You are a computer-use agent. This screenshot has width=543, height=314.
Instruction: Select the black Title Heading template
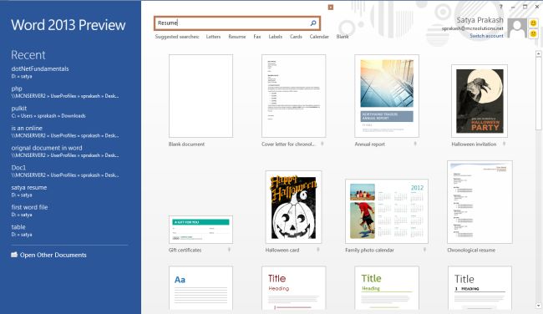(480, 288)
